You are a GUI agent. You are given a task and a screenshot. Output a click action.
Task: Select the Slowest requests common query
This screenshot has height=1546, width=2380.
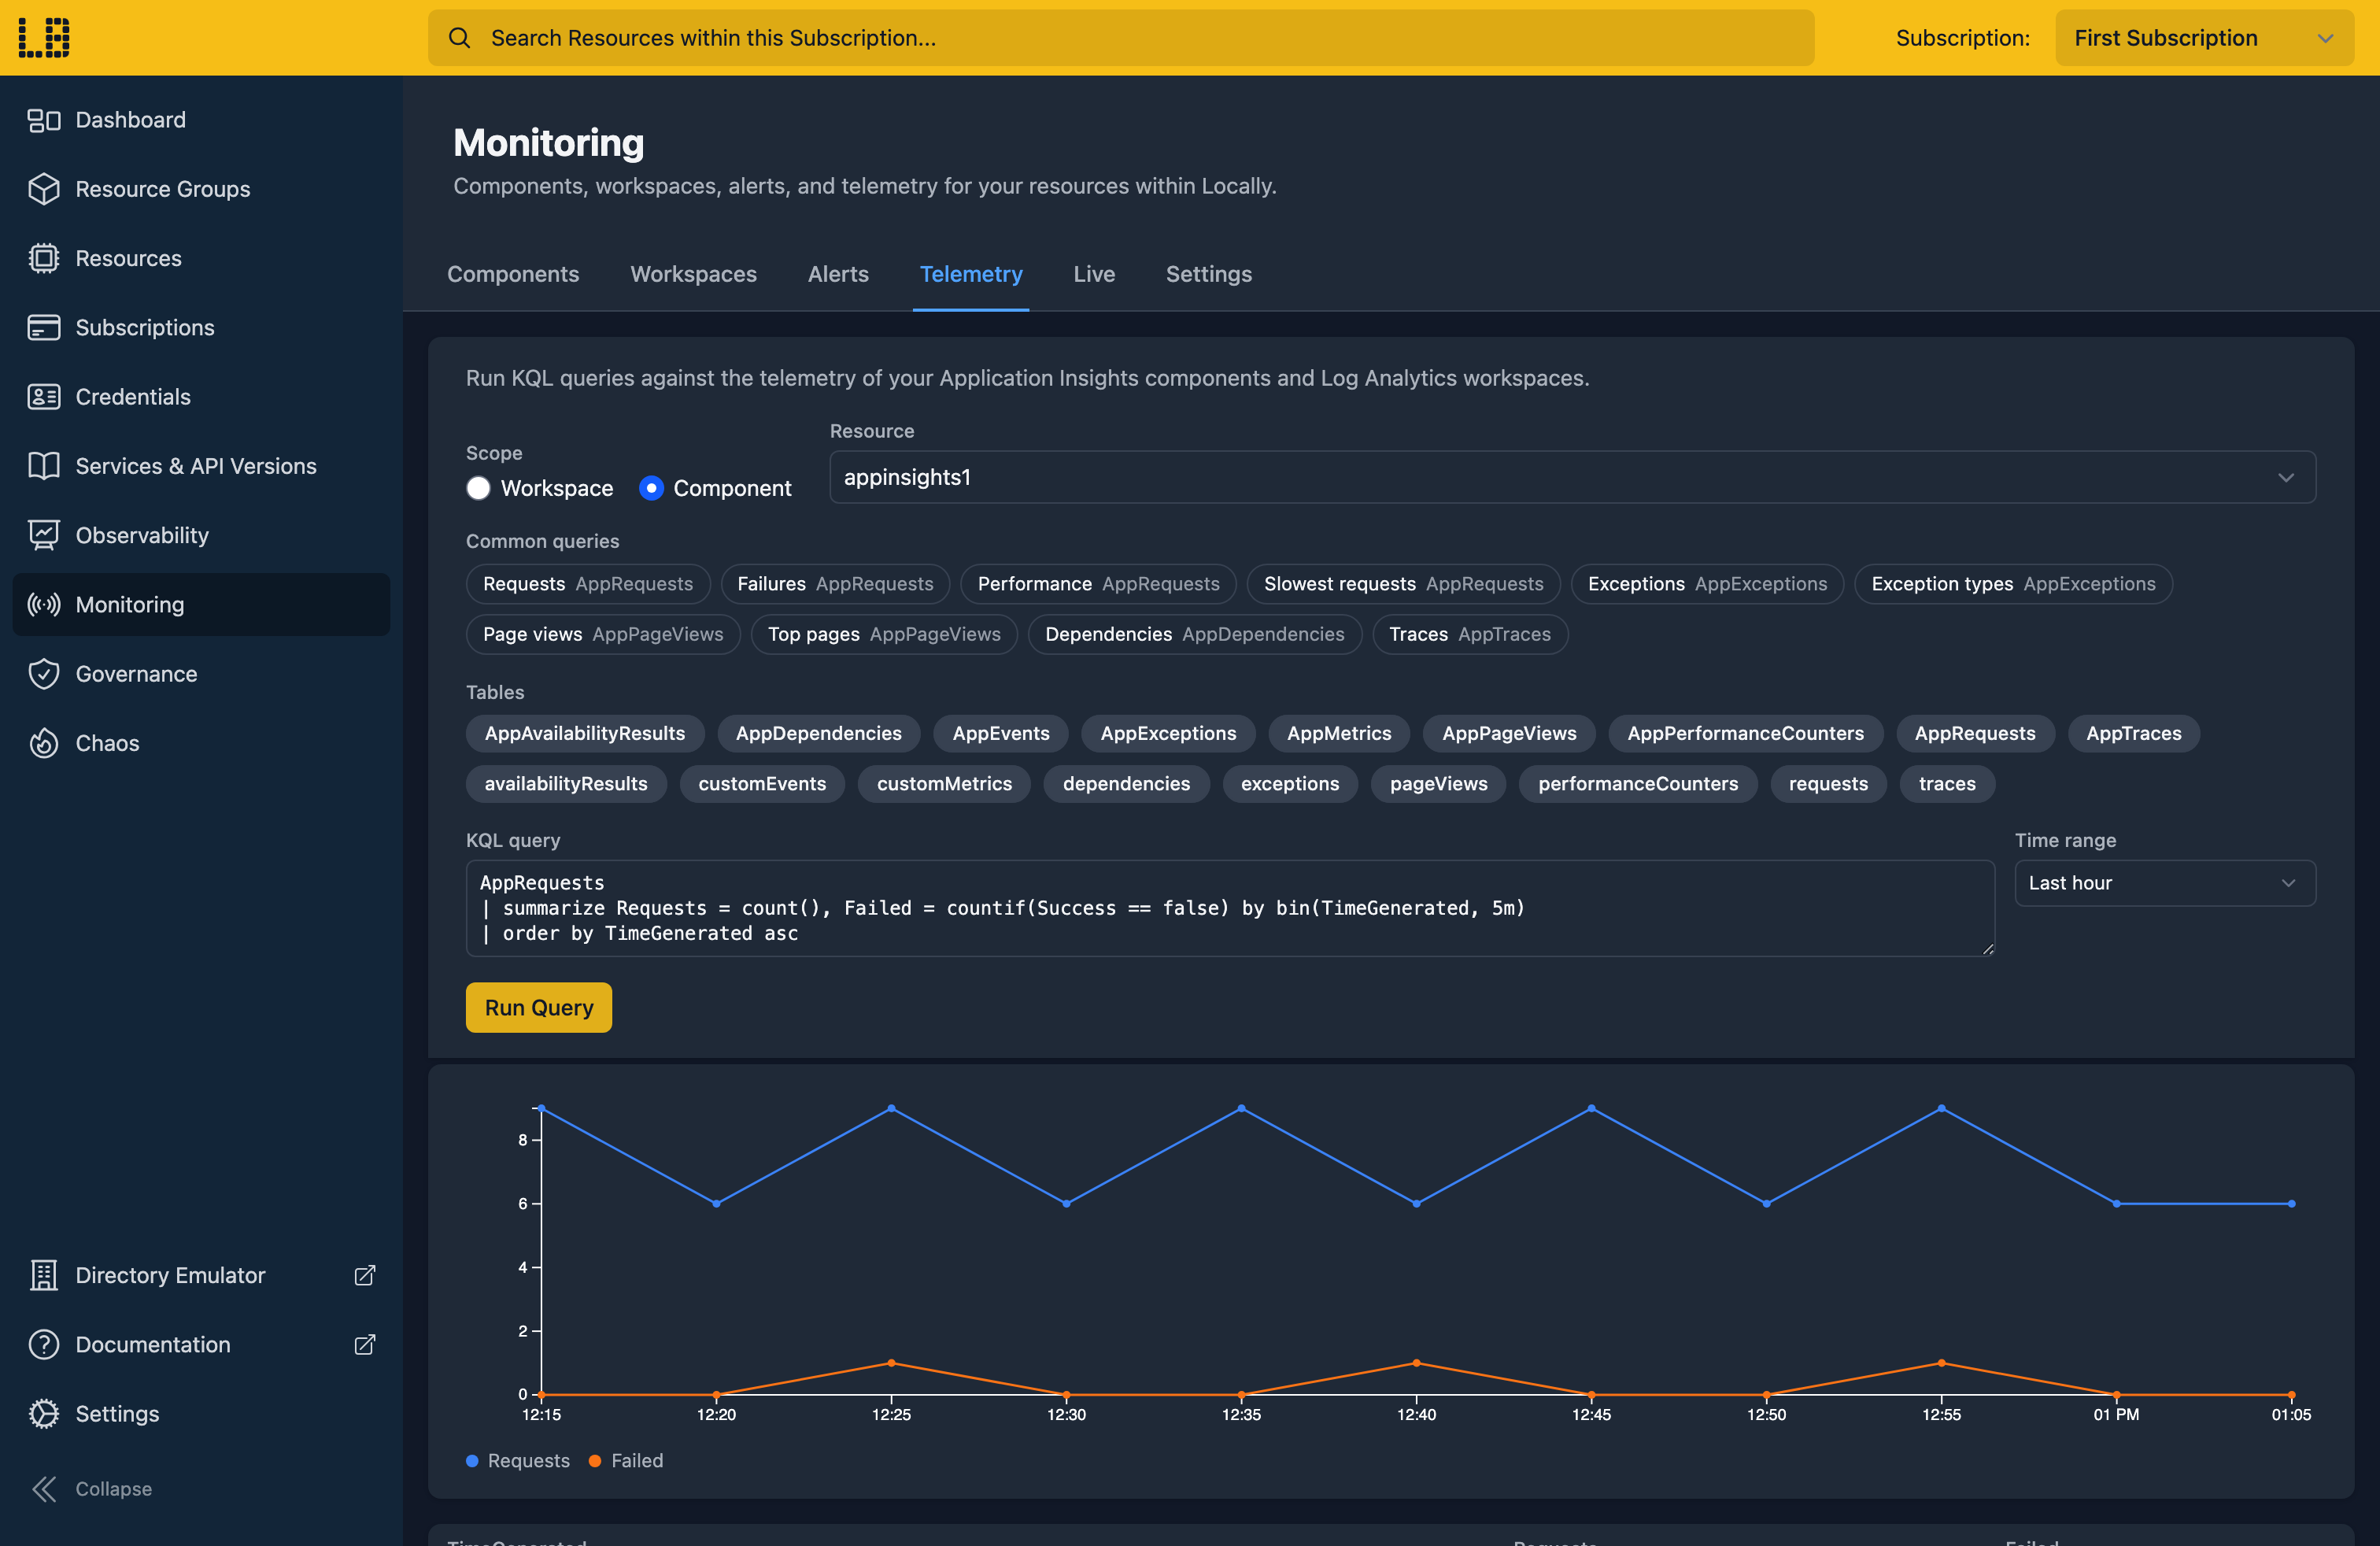[1403, 584]
